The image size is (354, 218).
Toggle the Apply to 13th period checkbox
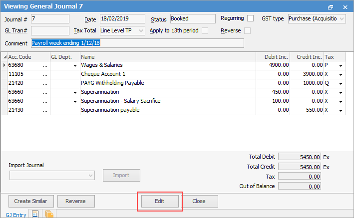[205, 30]
